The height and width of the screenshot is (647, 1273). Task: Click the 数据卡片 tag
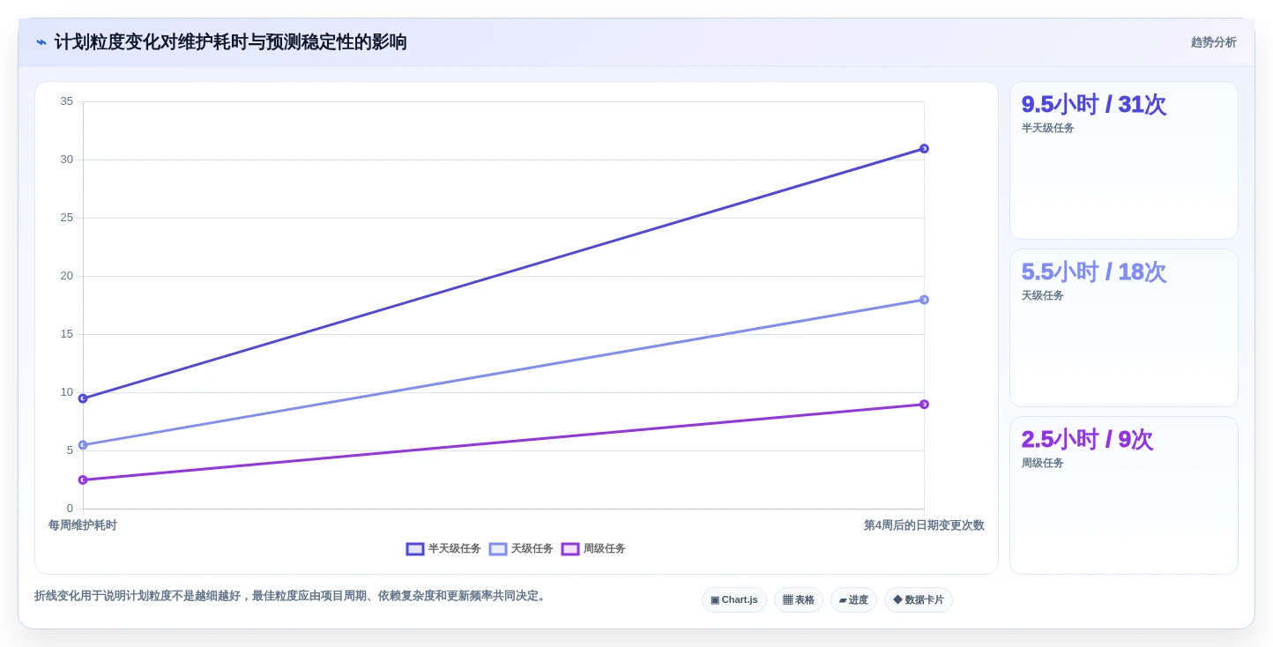click(919, 599)
